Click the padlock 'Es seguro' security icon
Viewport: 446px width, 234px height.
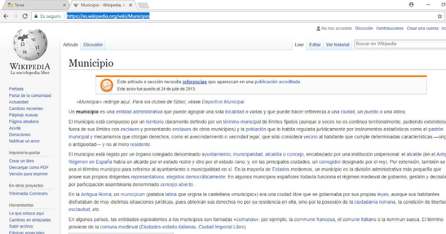pos(36,16)
